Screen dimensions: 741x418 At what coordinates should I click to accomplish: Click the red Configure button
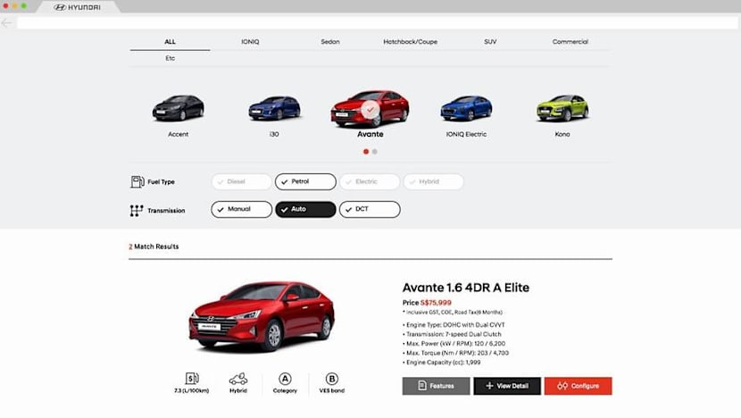pos(578,386)
